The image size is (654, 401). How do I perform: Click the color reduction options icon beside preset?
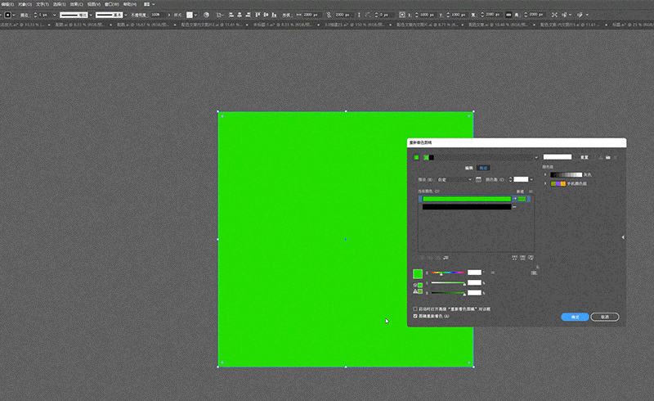click(478, 179)
